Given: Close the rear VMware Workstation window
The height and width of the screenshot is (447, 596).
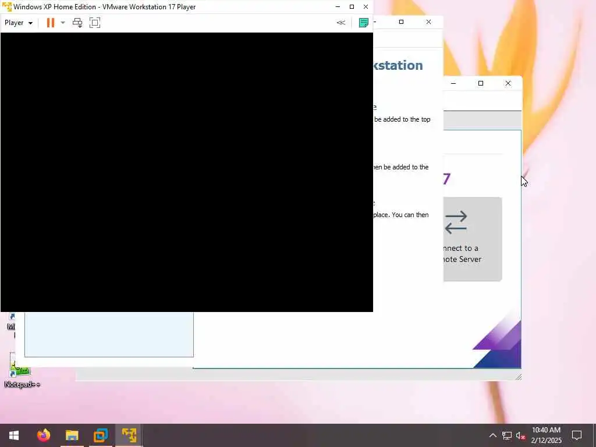Looking at the screenshot, I should pyautogui.click(x=508, y=83).
